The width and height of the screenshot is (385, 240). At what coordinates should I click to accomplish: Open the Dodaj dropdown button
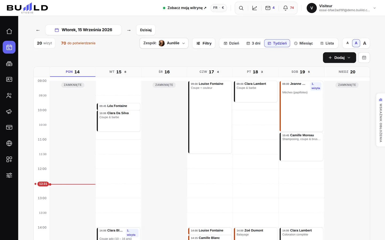340,58
